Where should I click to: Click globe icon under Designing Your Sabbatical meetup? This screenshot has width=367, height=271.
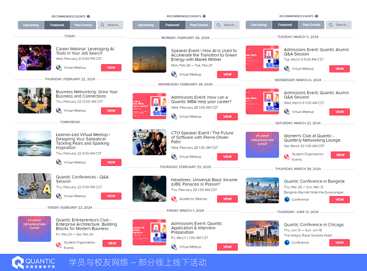pyautogui.click(x=59, y=162)
